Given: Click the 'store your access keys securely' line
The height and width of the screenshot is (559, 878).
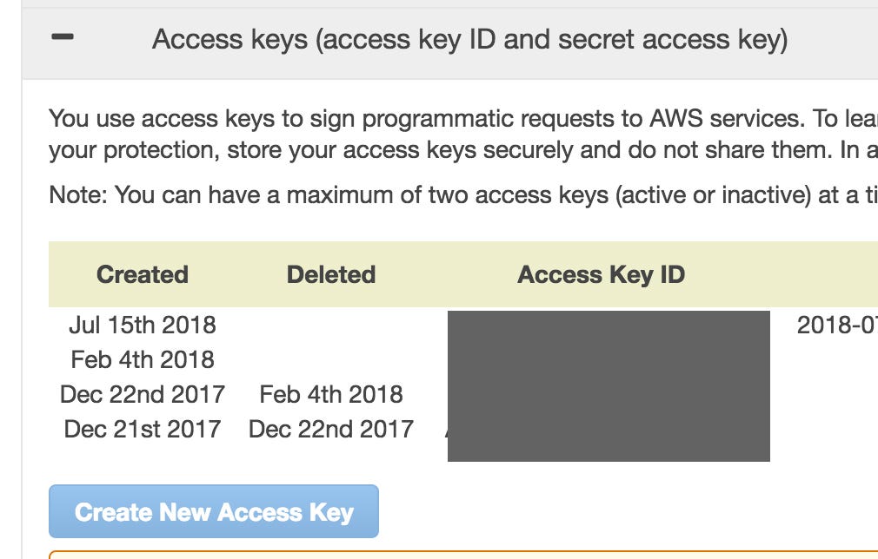Looking at the screenshot, I should [461, 150].
